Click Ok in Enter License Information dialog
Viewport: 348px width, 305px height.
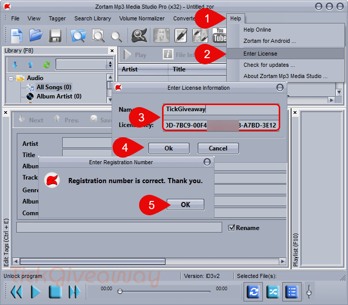169,148
